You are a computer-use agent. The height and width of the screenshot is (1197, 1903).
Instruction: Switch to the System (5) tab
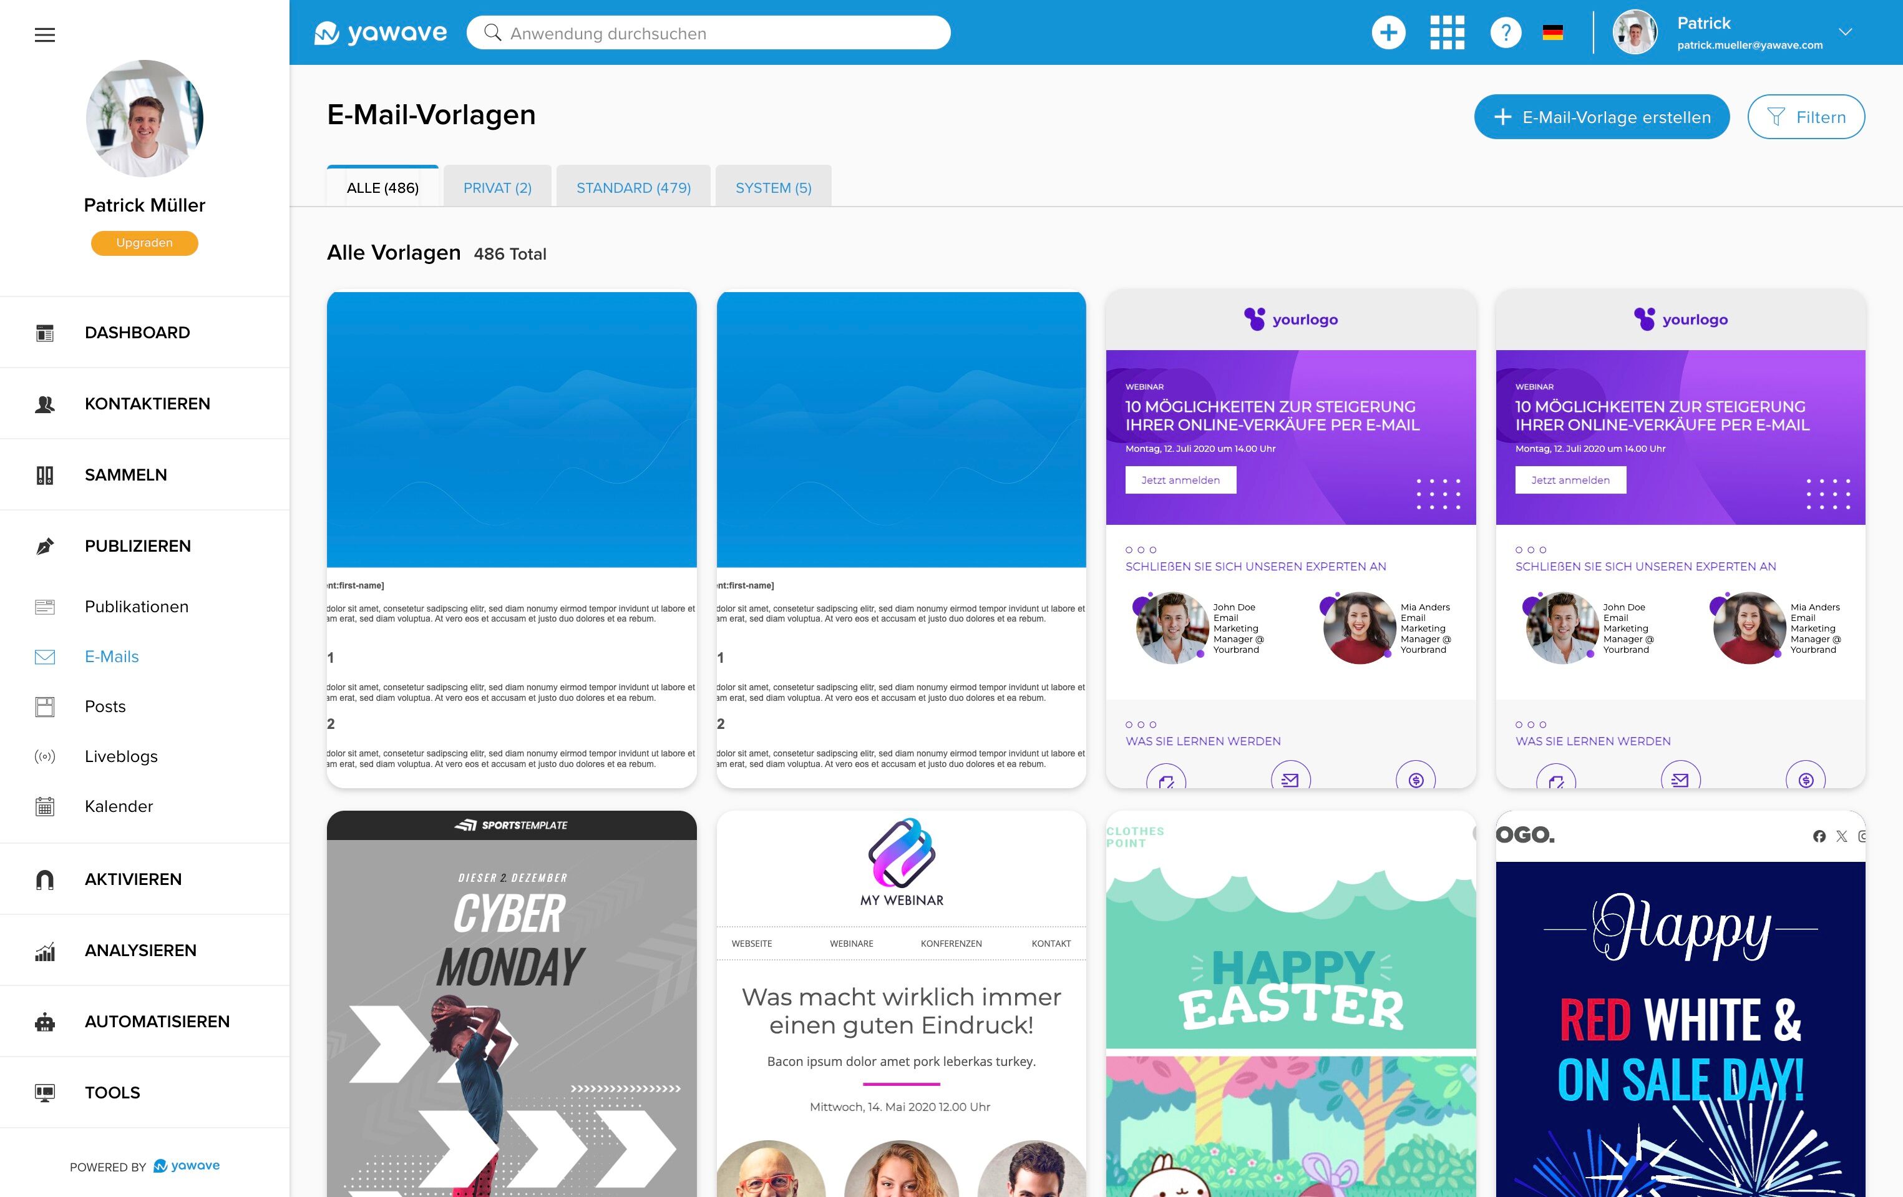click(773, 187)
